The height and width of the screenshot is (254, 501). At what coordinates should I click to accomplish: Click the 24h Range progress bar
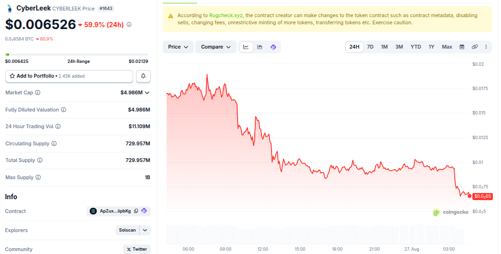point(77,55)
